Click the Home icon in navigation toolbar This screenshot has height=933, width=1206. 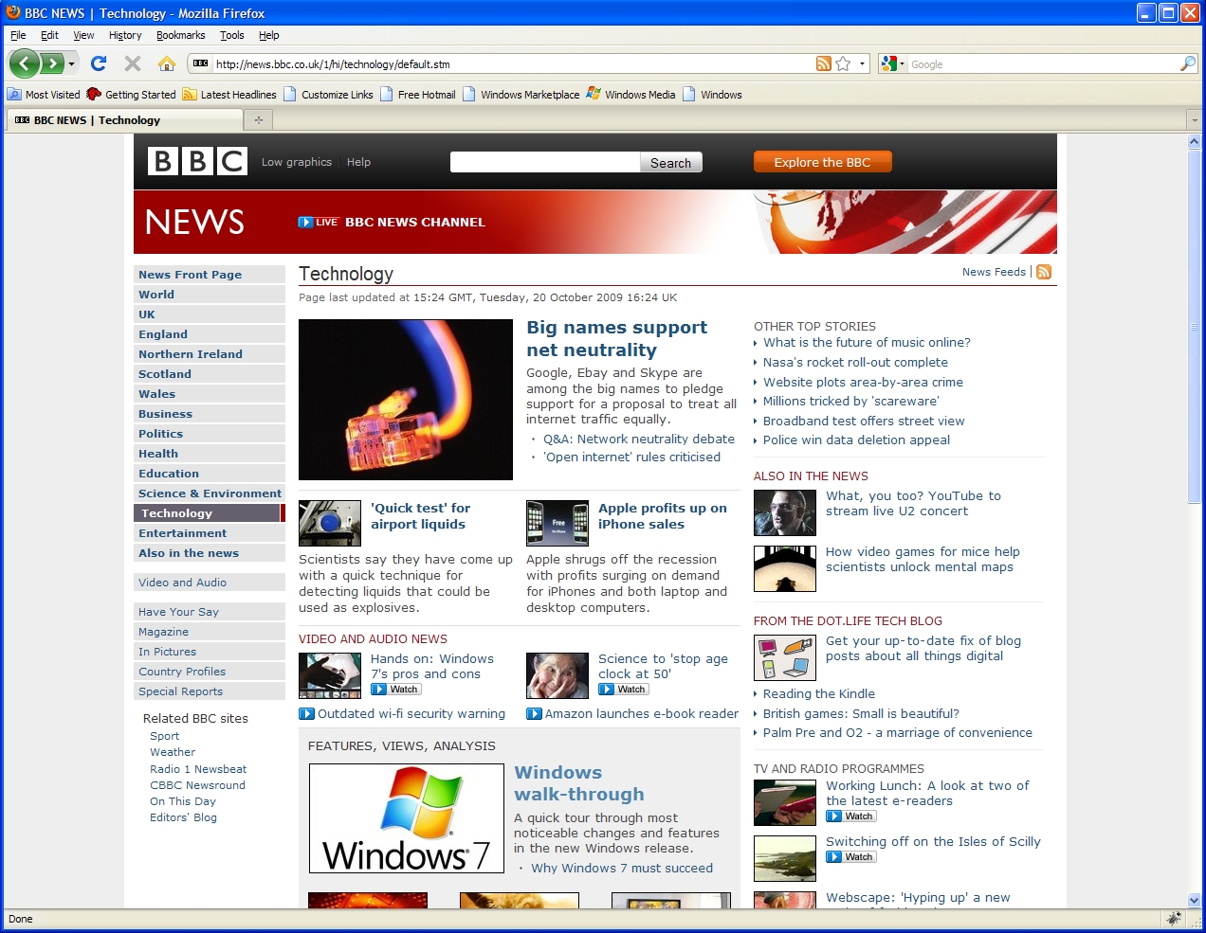pyautogui.click(x=167, y=63)
